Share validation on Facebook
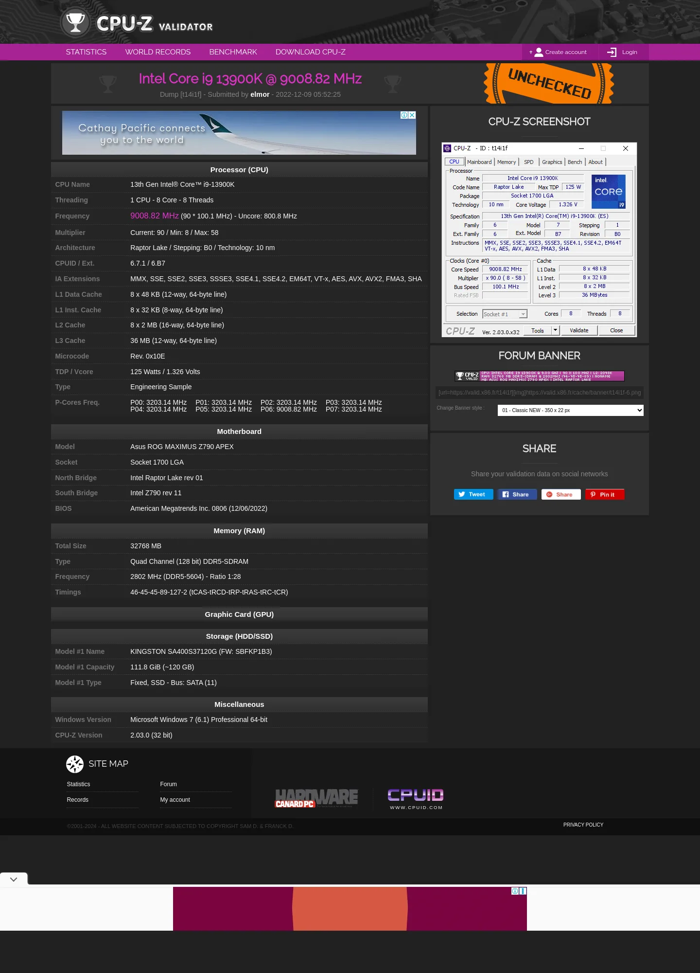The width and height of the screenshot is (700, 973). point(517,494)
